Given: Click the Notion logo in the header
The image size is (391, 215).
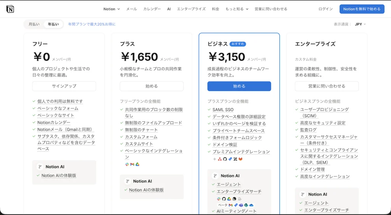Looking at the screenshot, I should click(x=10, y=9).
